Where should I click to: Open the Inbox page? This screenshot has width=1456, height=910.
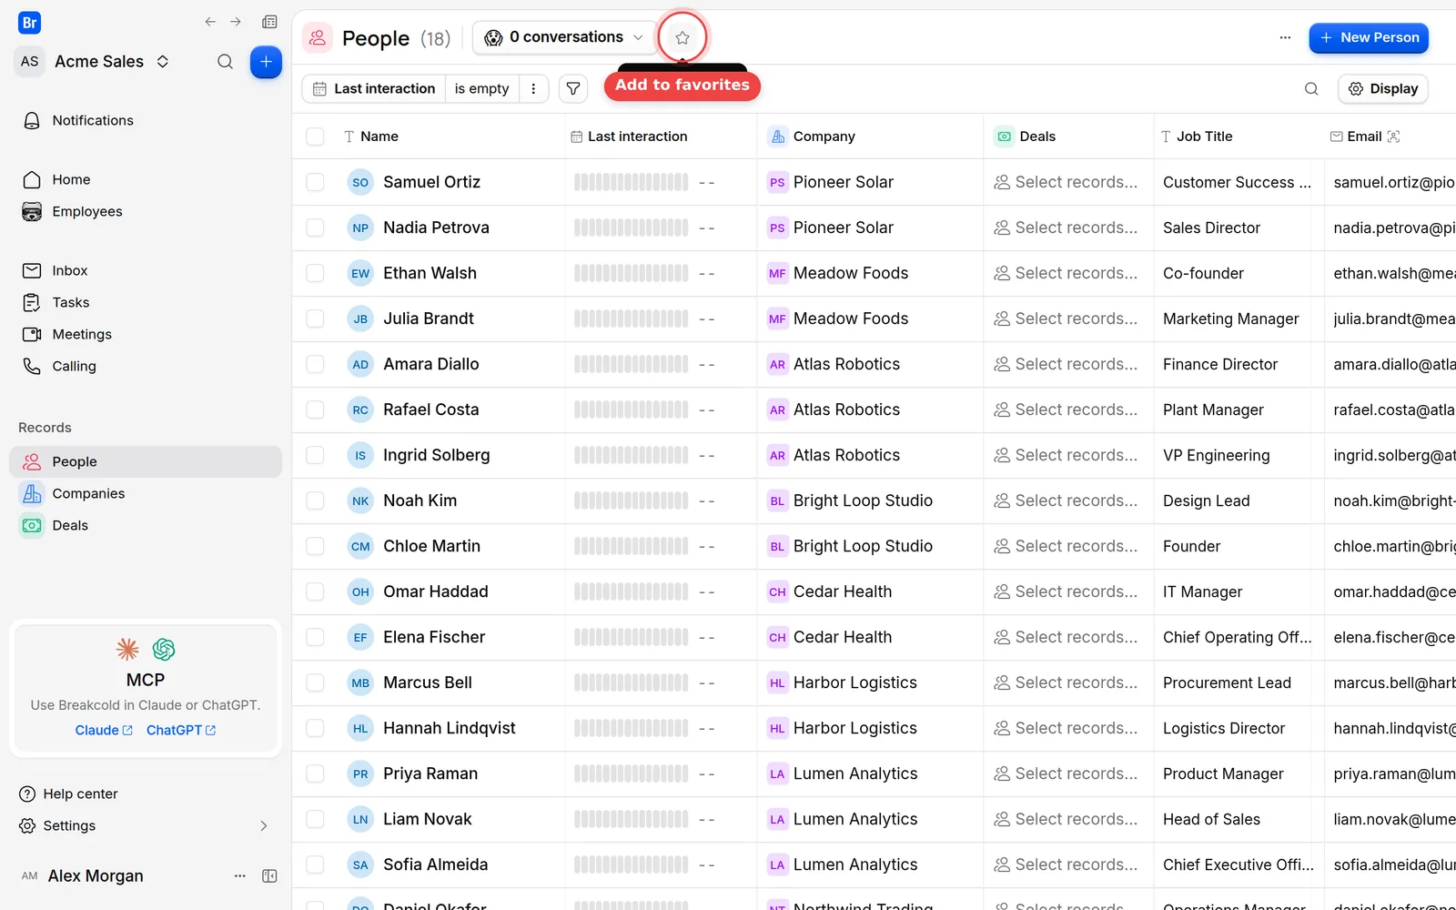coord(146,270)
